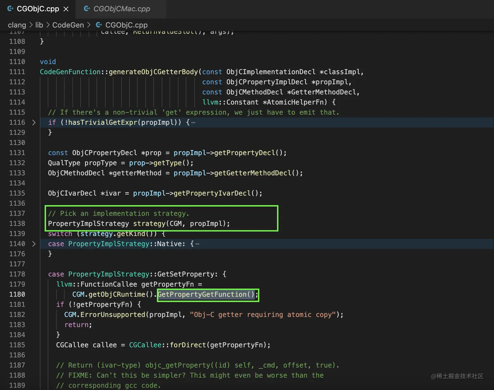Click line number 1116 in the gutter
Image resolution: width=494 pixels, height=390 pixels.
click(17, 122)
